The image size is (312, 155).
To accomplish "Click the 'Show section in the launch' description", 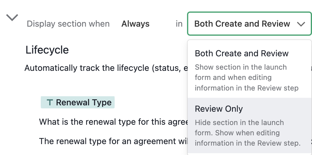I will [x=241, y=67].
